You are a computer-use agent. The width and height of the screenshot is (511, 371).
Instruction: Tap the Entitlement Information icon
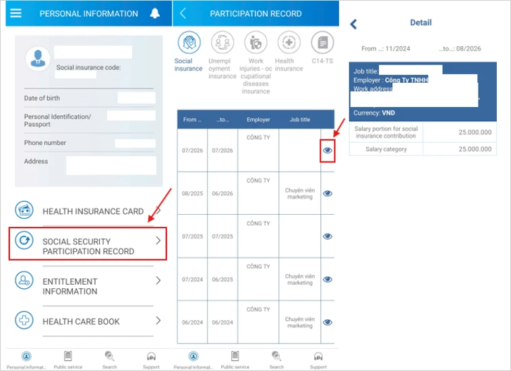(24, 280)
